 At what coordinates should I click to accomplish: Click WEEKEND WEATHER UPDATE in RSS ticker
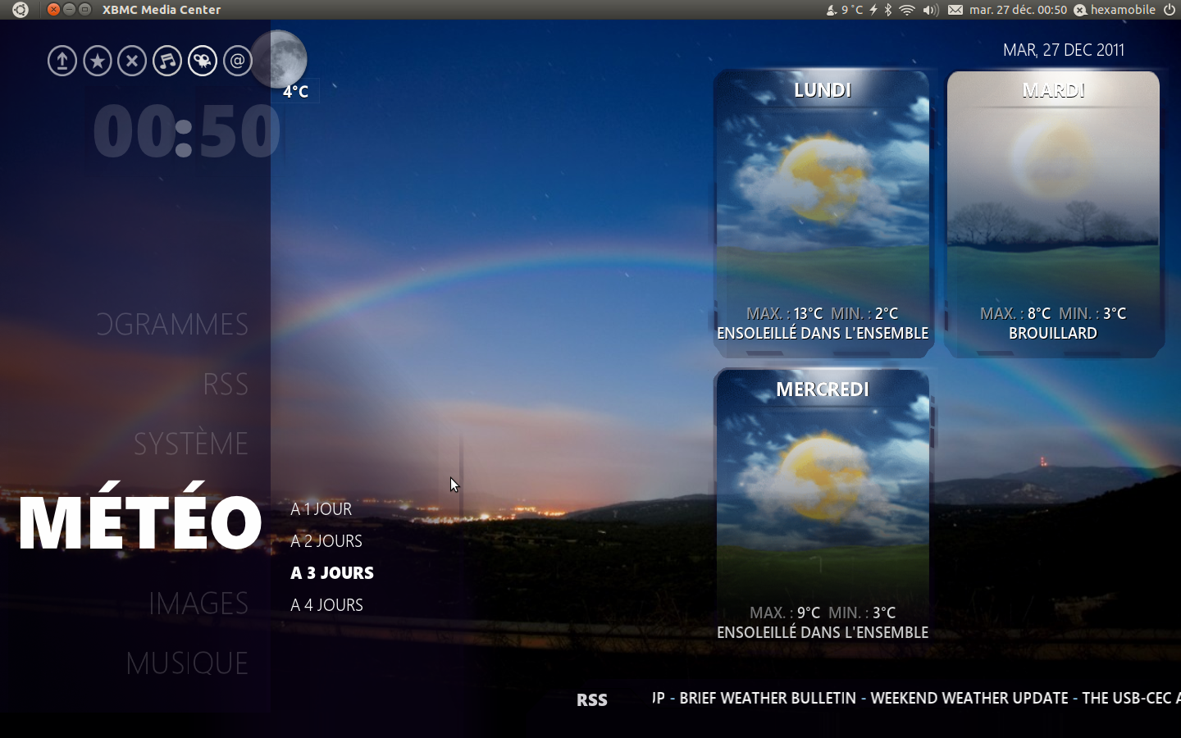(969, 698)
